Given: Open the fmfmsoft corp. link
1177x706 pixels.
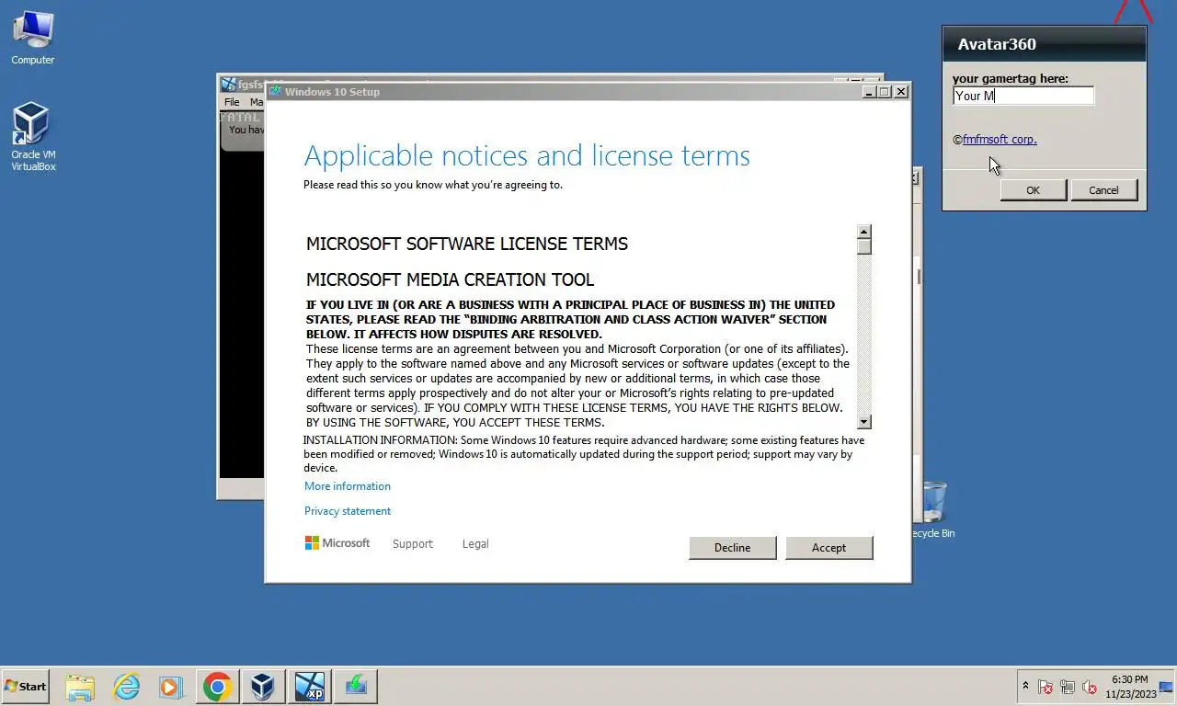Looking at the screenshot, I should (1000, 140).
